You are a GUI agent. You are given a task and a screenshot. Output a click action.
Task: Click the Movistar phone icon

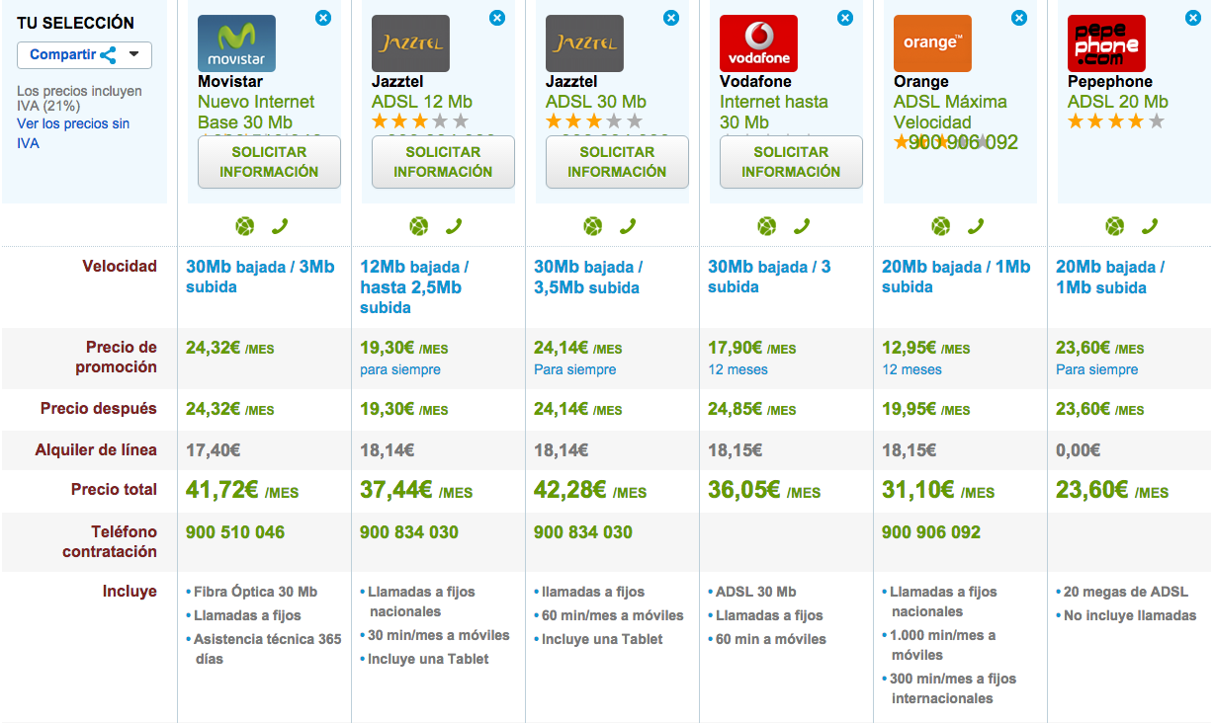click(280, 226)
